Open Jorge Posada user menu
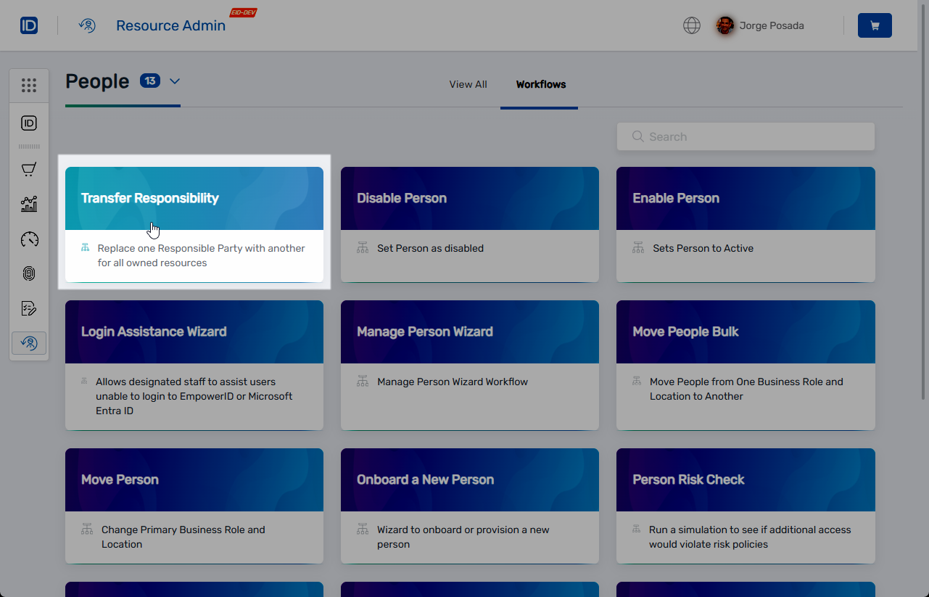Screen dimensions: 929x597 click(761, 25)
